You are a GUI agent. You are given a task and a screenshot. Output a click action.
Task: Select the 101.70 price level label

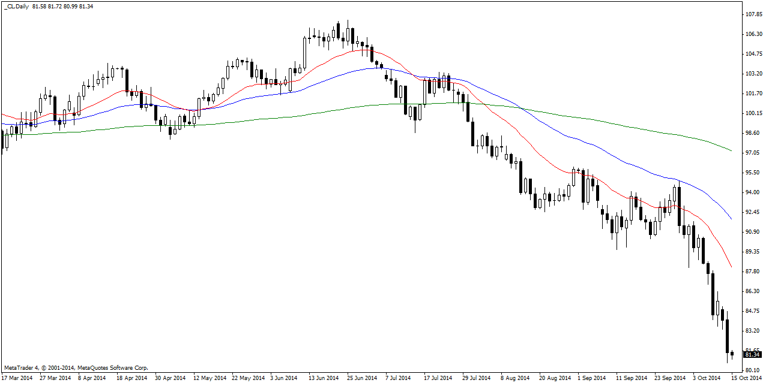753,93
